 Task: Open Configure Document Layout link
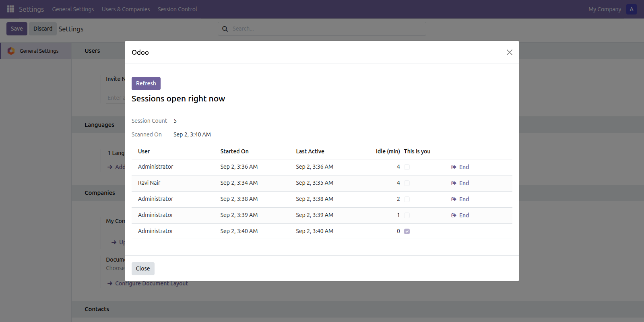point(151,283)
